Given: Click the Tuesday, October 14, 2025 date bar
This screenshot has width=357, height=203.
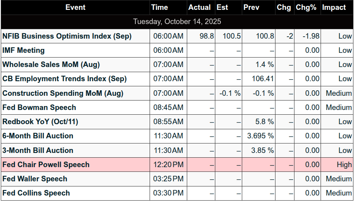Looking at the screenshot, I should coord(177,22).
